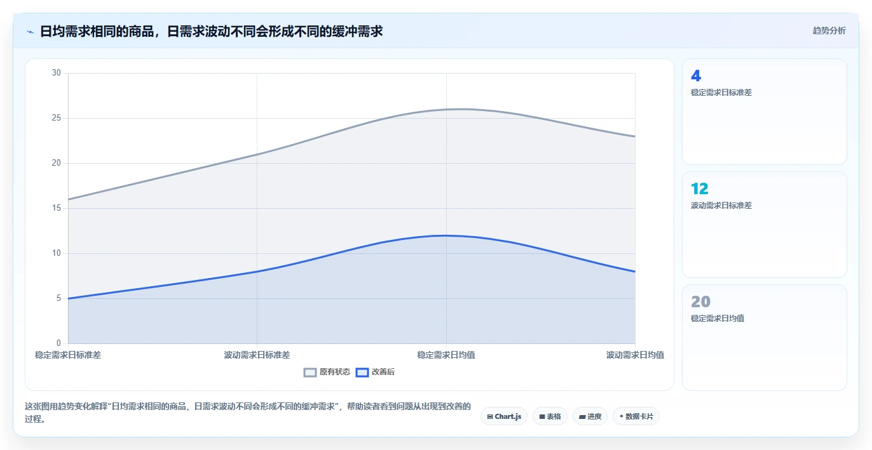Viewport: 872px width, 450px height.
Task: Click the y-axis value 15
Action: tap(57, 208)
